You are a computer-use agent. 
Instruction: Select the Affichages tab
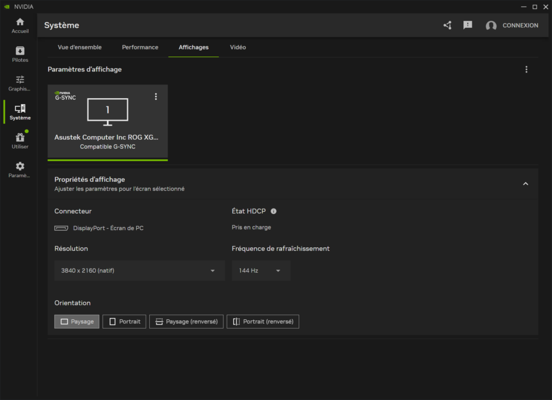(194, 47)
